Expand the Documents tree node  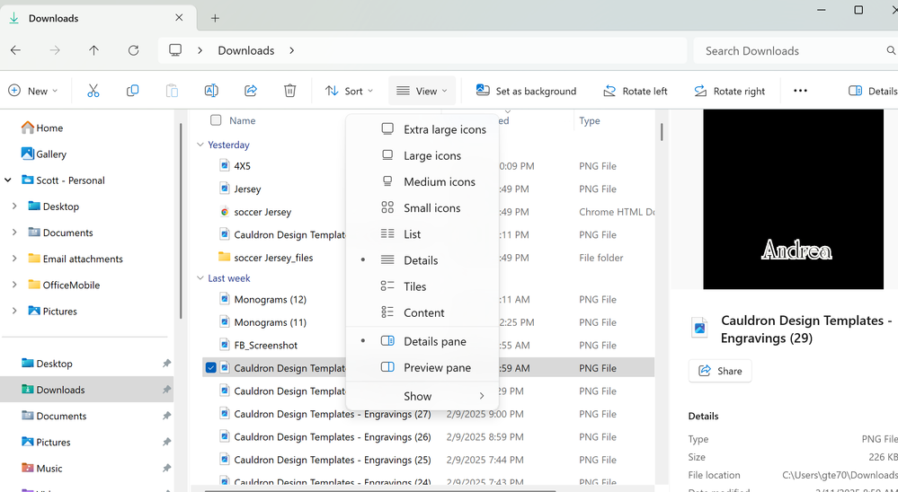(14, 233)
